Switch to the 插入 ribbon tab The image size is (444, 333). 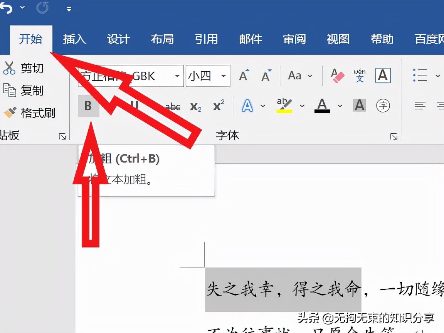[x=74, y=39]
